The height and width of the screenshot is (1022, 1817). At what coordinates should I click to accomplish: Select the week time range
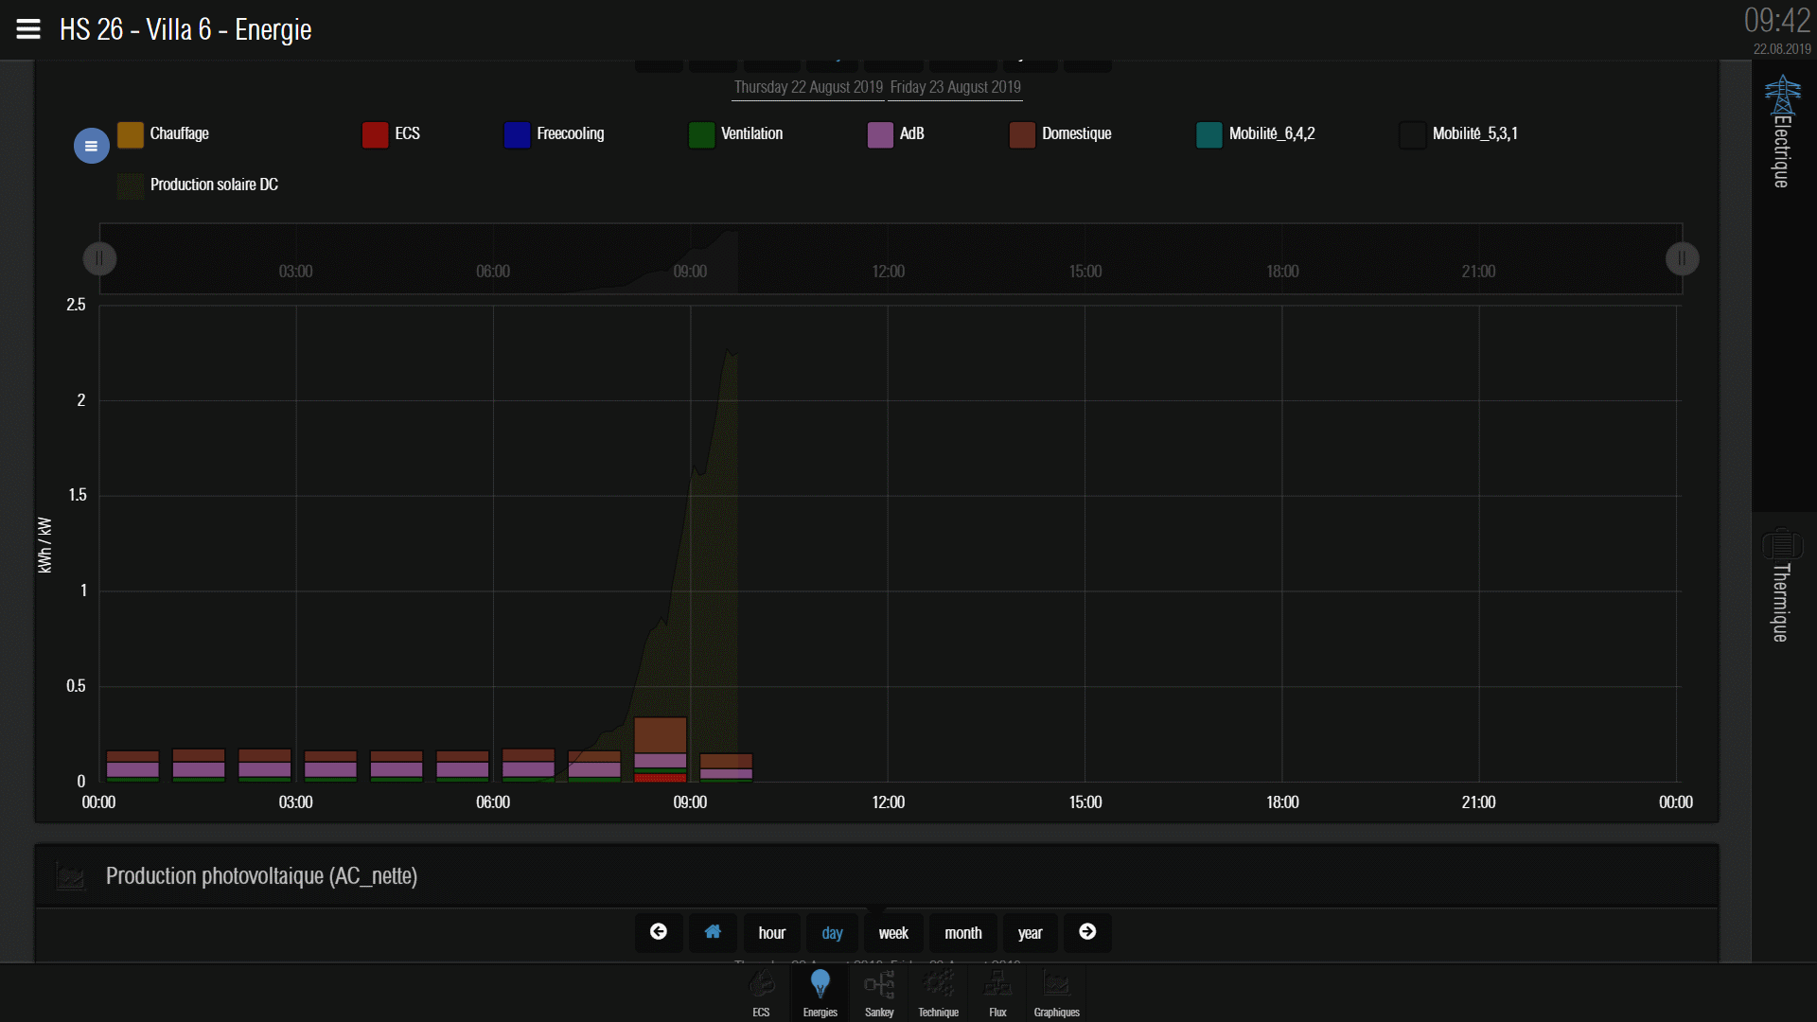[893, 933]
